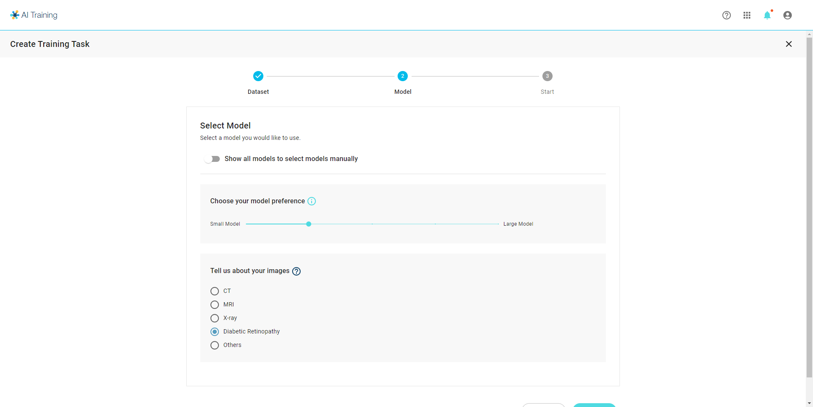This screenshot has height=407, width=813.
Task: Close the Create Training Task wizard
Action: (789, 44)
